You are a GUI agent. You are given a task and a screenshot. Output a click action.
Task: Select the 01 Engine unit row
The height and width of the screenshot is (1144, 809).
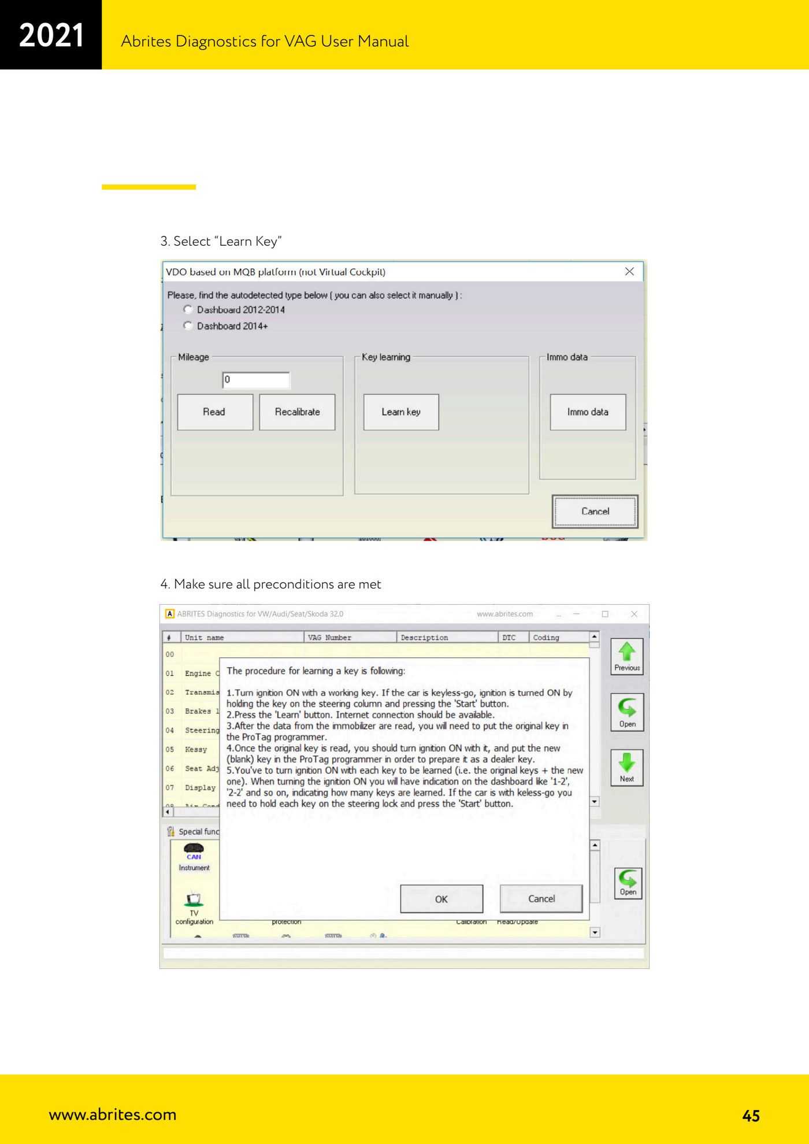click(191, 673)
